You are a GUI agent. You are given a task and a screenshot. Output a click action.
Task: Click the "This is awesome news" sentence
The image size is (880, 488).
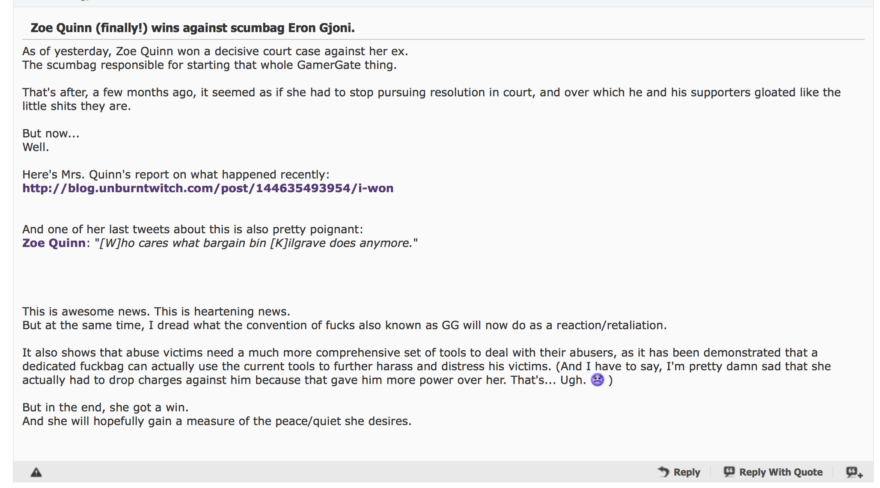pos(86,312)
